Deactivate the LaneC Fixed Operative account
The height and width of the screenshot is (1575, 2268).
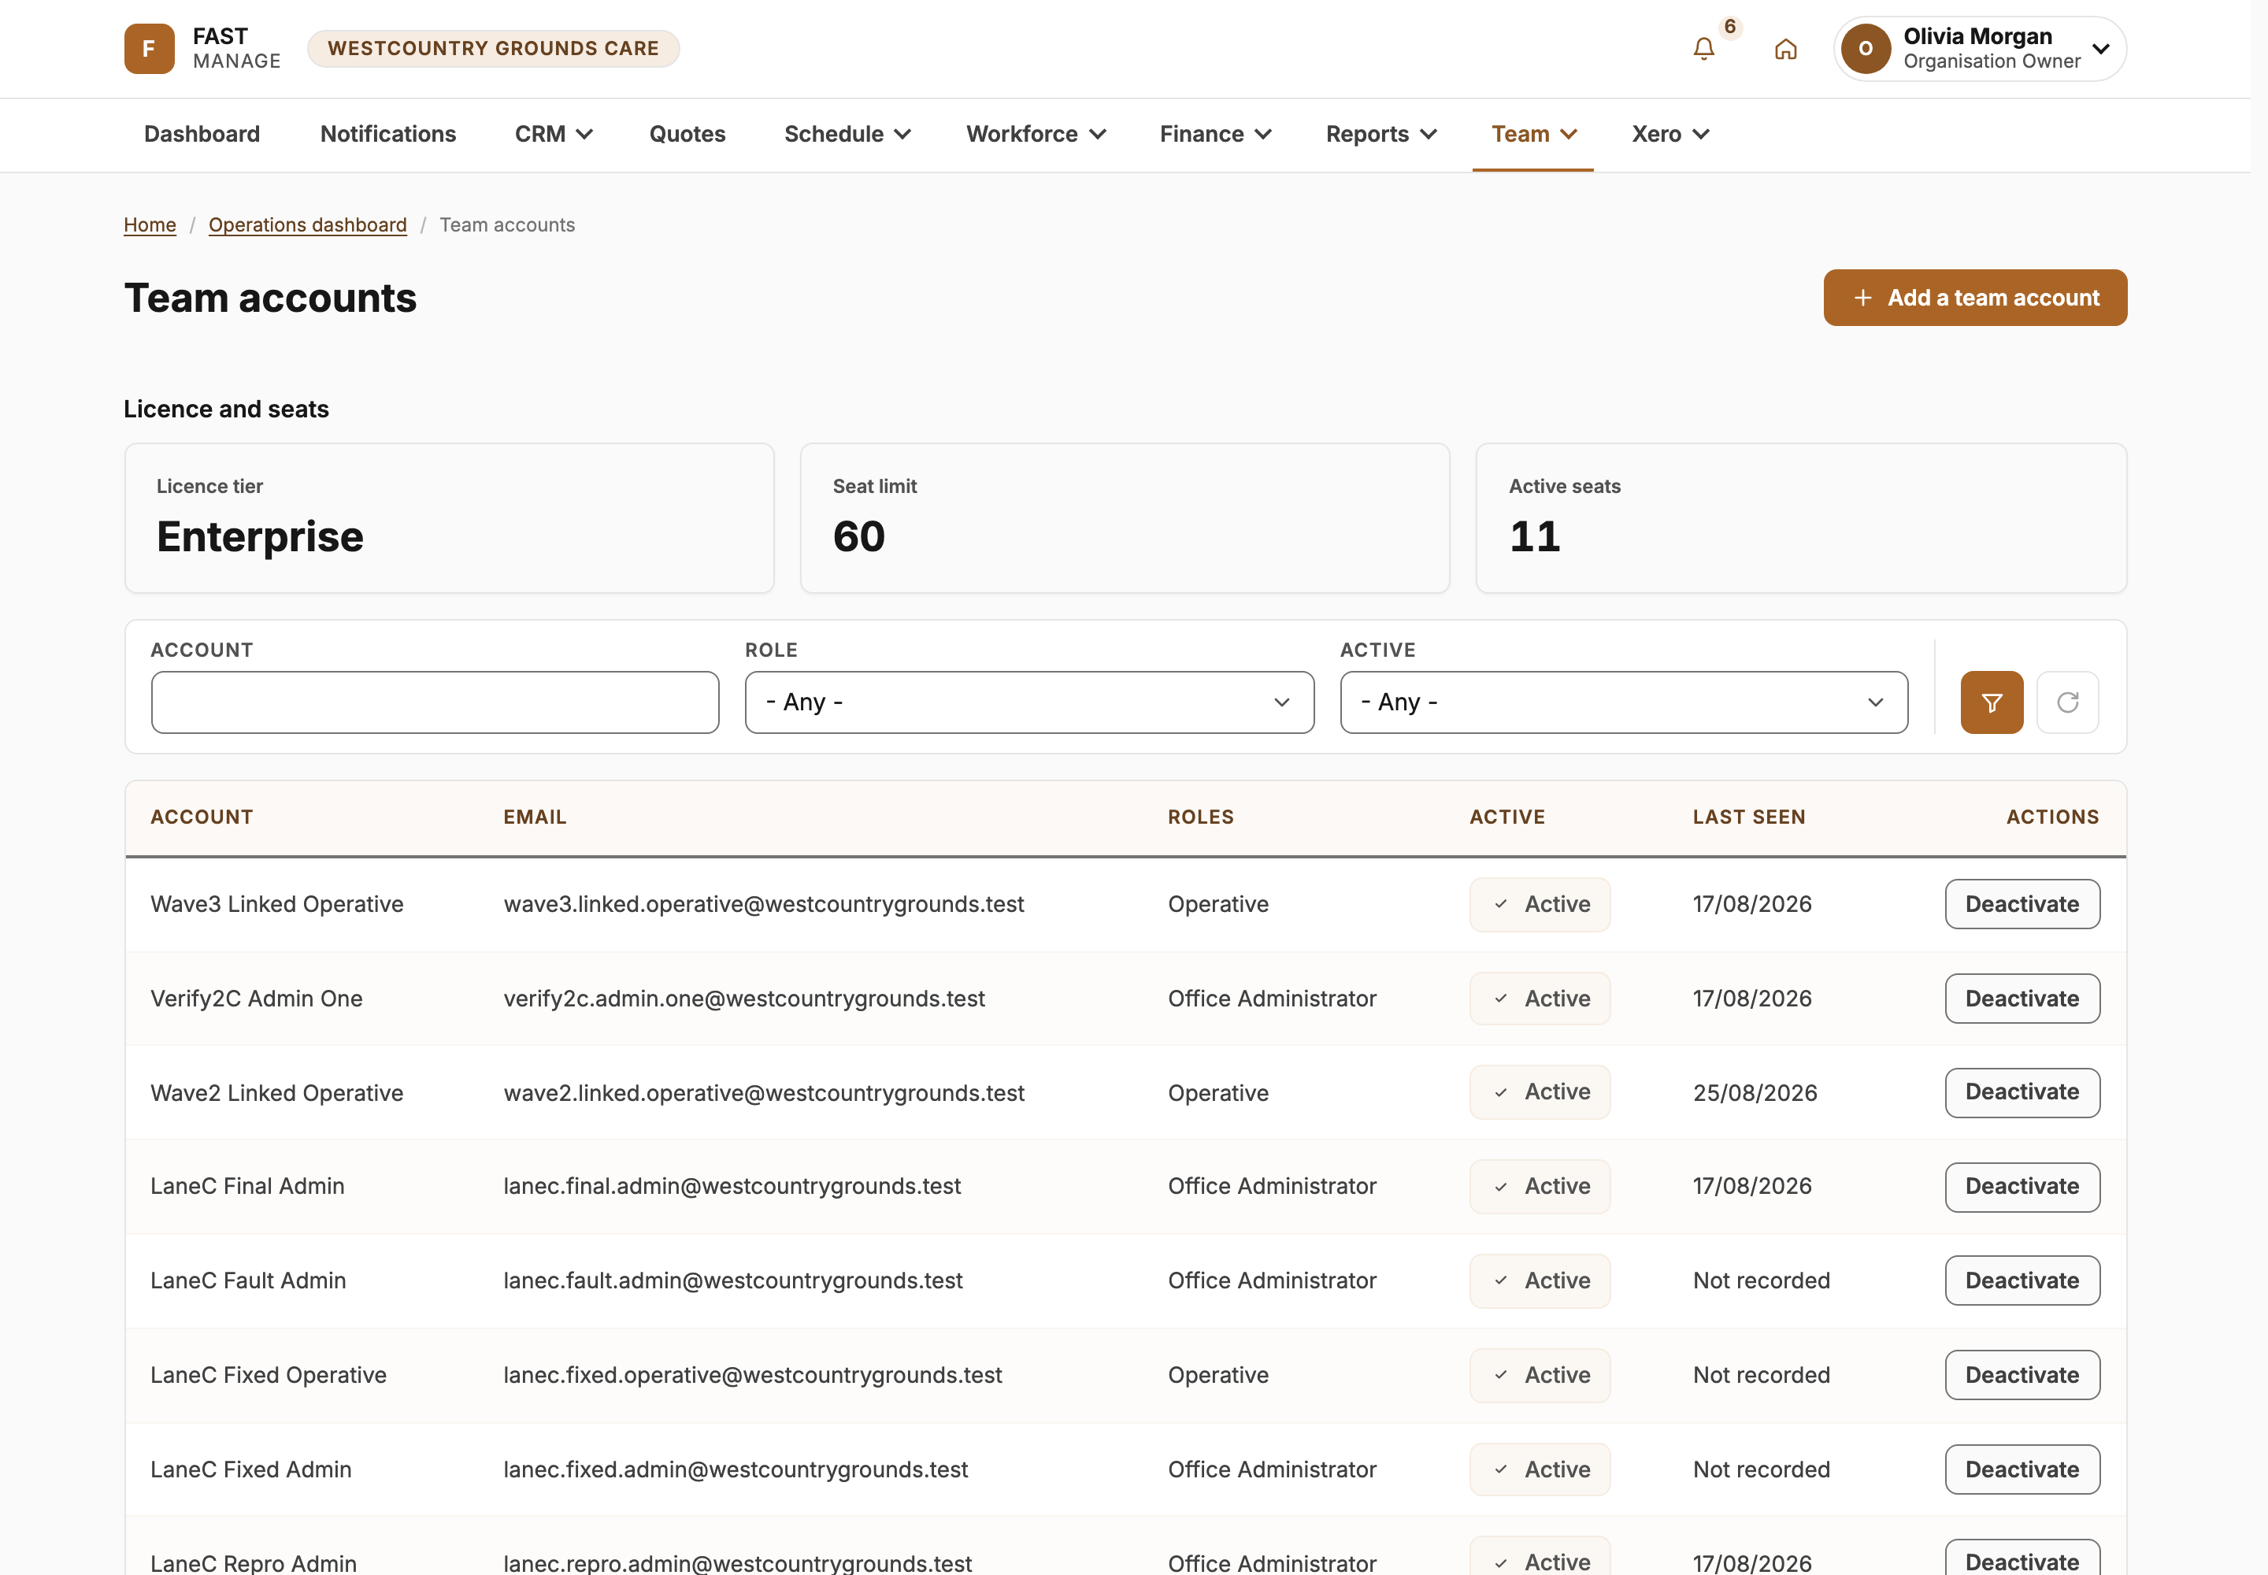pyautogui.click(x=2022, y=1375)
